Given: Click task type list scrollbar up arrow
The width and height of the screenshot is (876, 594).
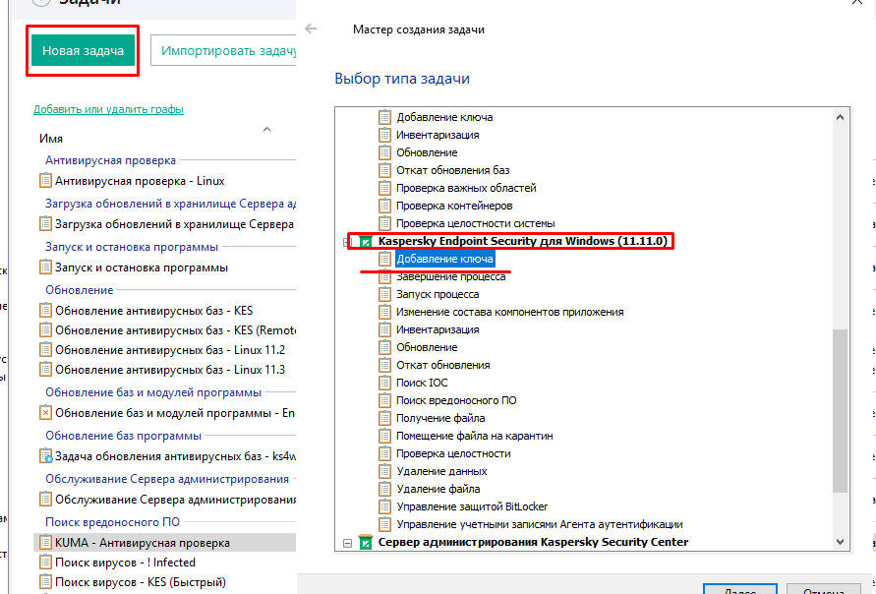Looking at the screenshot, I should point(840,117).
